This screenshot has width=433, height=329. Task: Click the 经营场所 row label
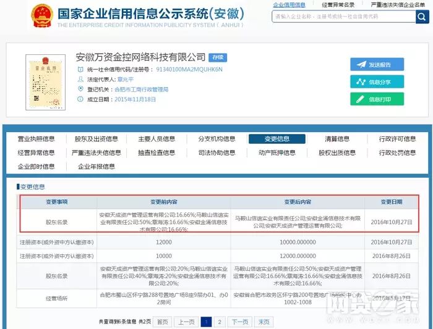coord(57,298)
